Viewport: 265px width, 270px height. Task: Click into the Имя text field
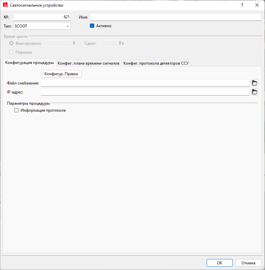[174, 17]
